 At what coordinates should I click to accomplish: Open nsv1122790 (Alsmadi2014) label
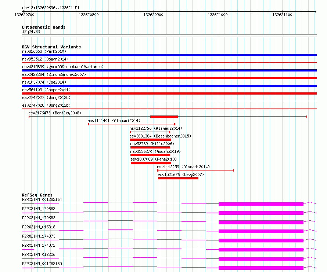[x=156, y=128]
